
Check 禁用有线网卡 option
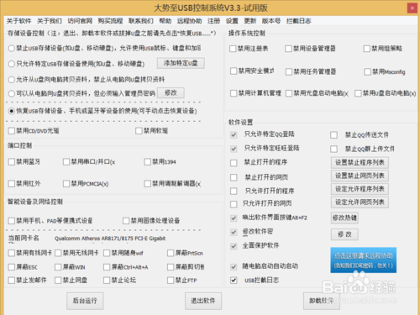(12, 253)
